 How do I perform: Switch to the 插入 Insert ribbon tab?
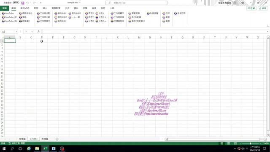[x=45, y=8]
